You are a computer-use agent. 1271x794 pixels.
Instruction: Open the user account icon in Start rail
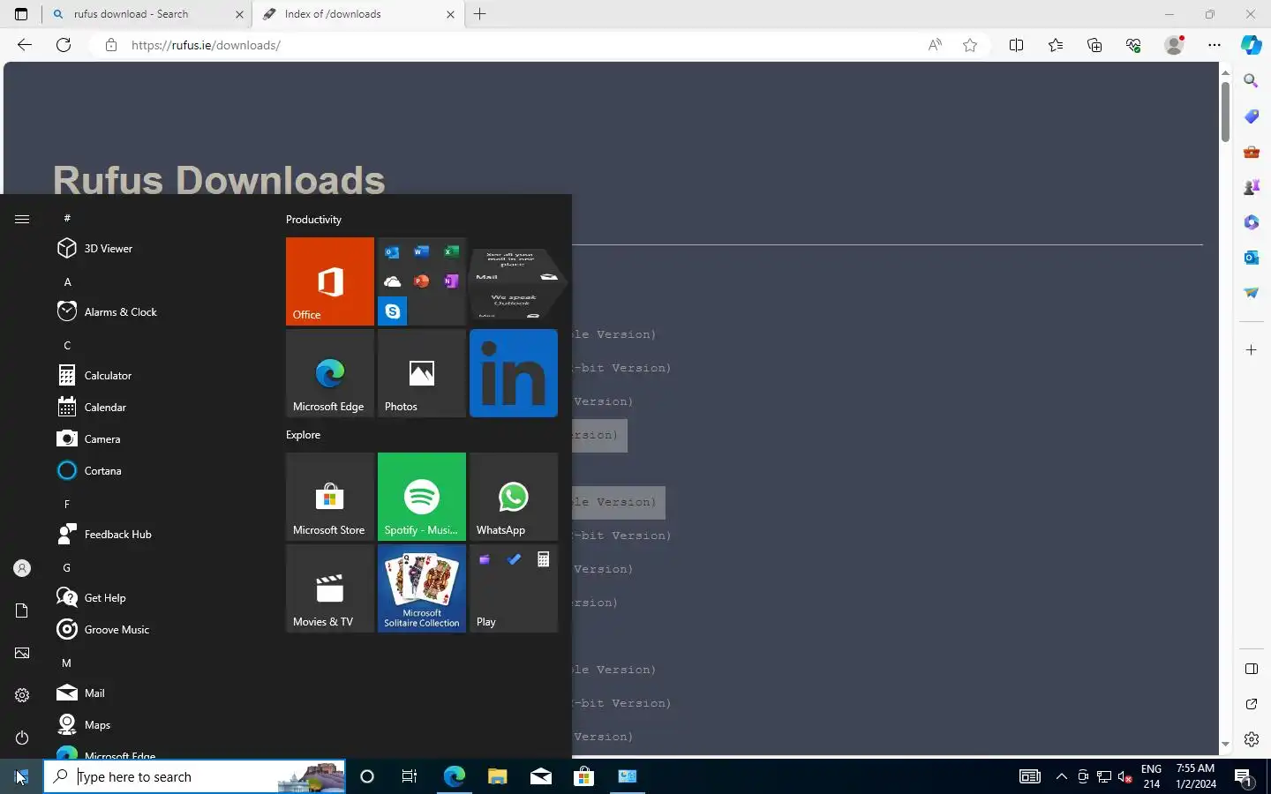point(22,568)
